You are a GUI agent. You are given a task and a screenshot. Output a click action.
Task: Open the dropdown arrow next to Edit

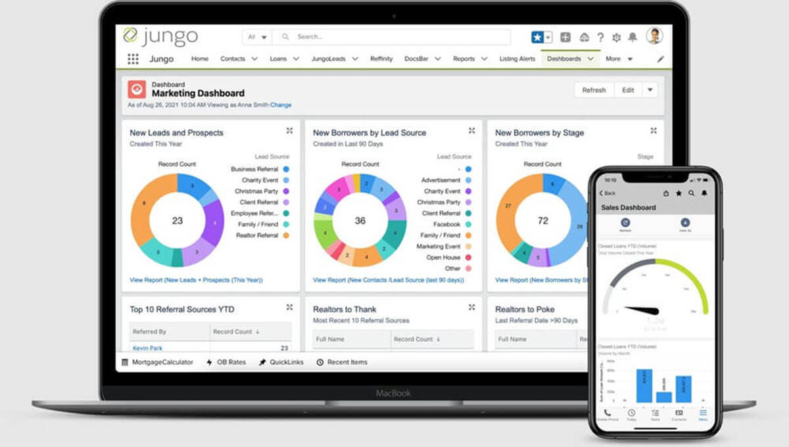[x=650, y=90]
